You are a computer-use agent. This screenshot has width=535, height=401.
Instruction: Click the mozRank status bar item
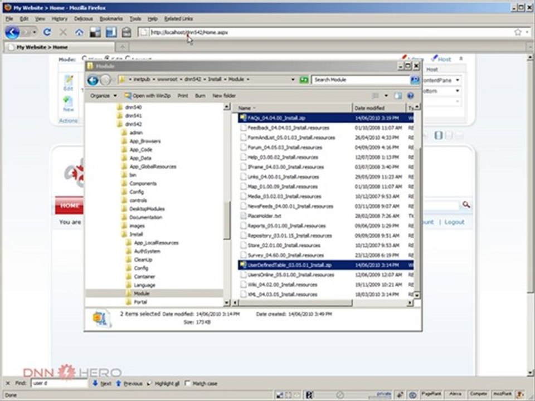502,394
